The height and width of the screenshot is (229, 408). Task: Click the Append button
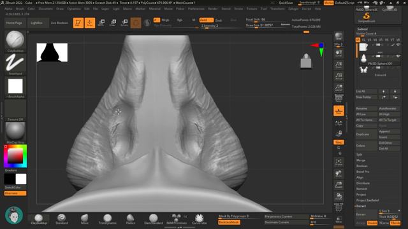[x=389, y=132]
